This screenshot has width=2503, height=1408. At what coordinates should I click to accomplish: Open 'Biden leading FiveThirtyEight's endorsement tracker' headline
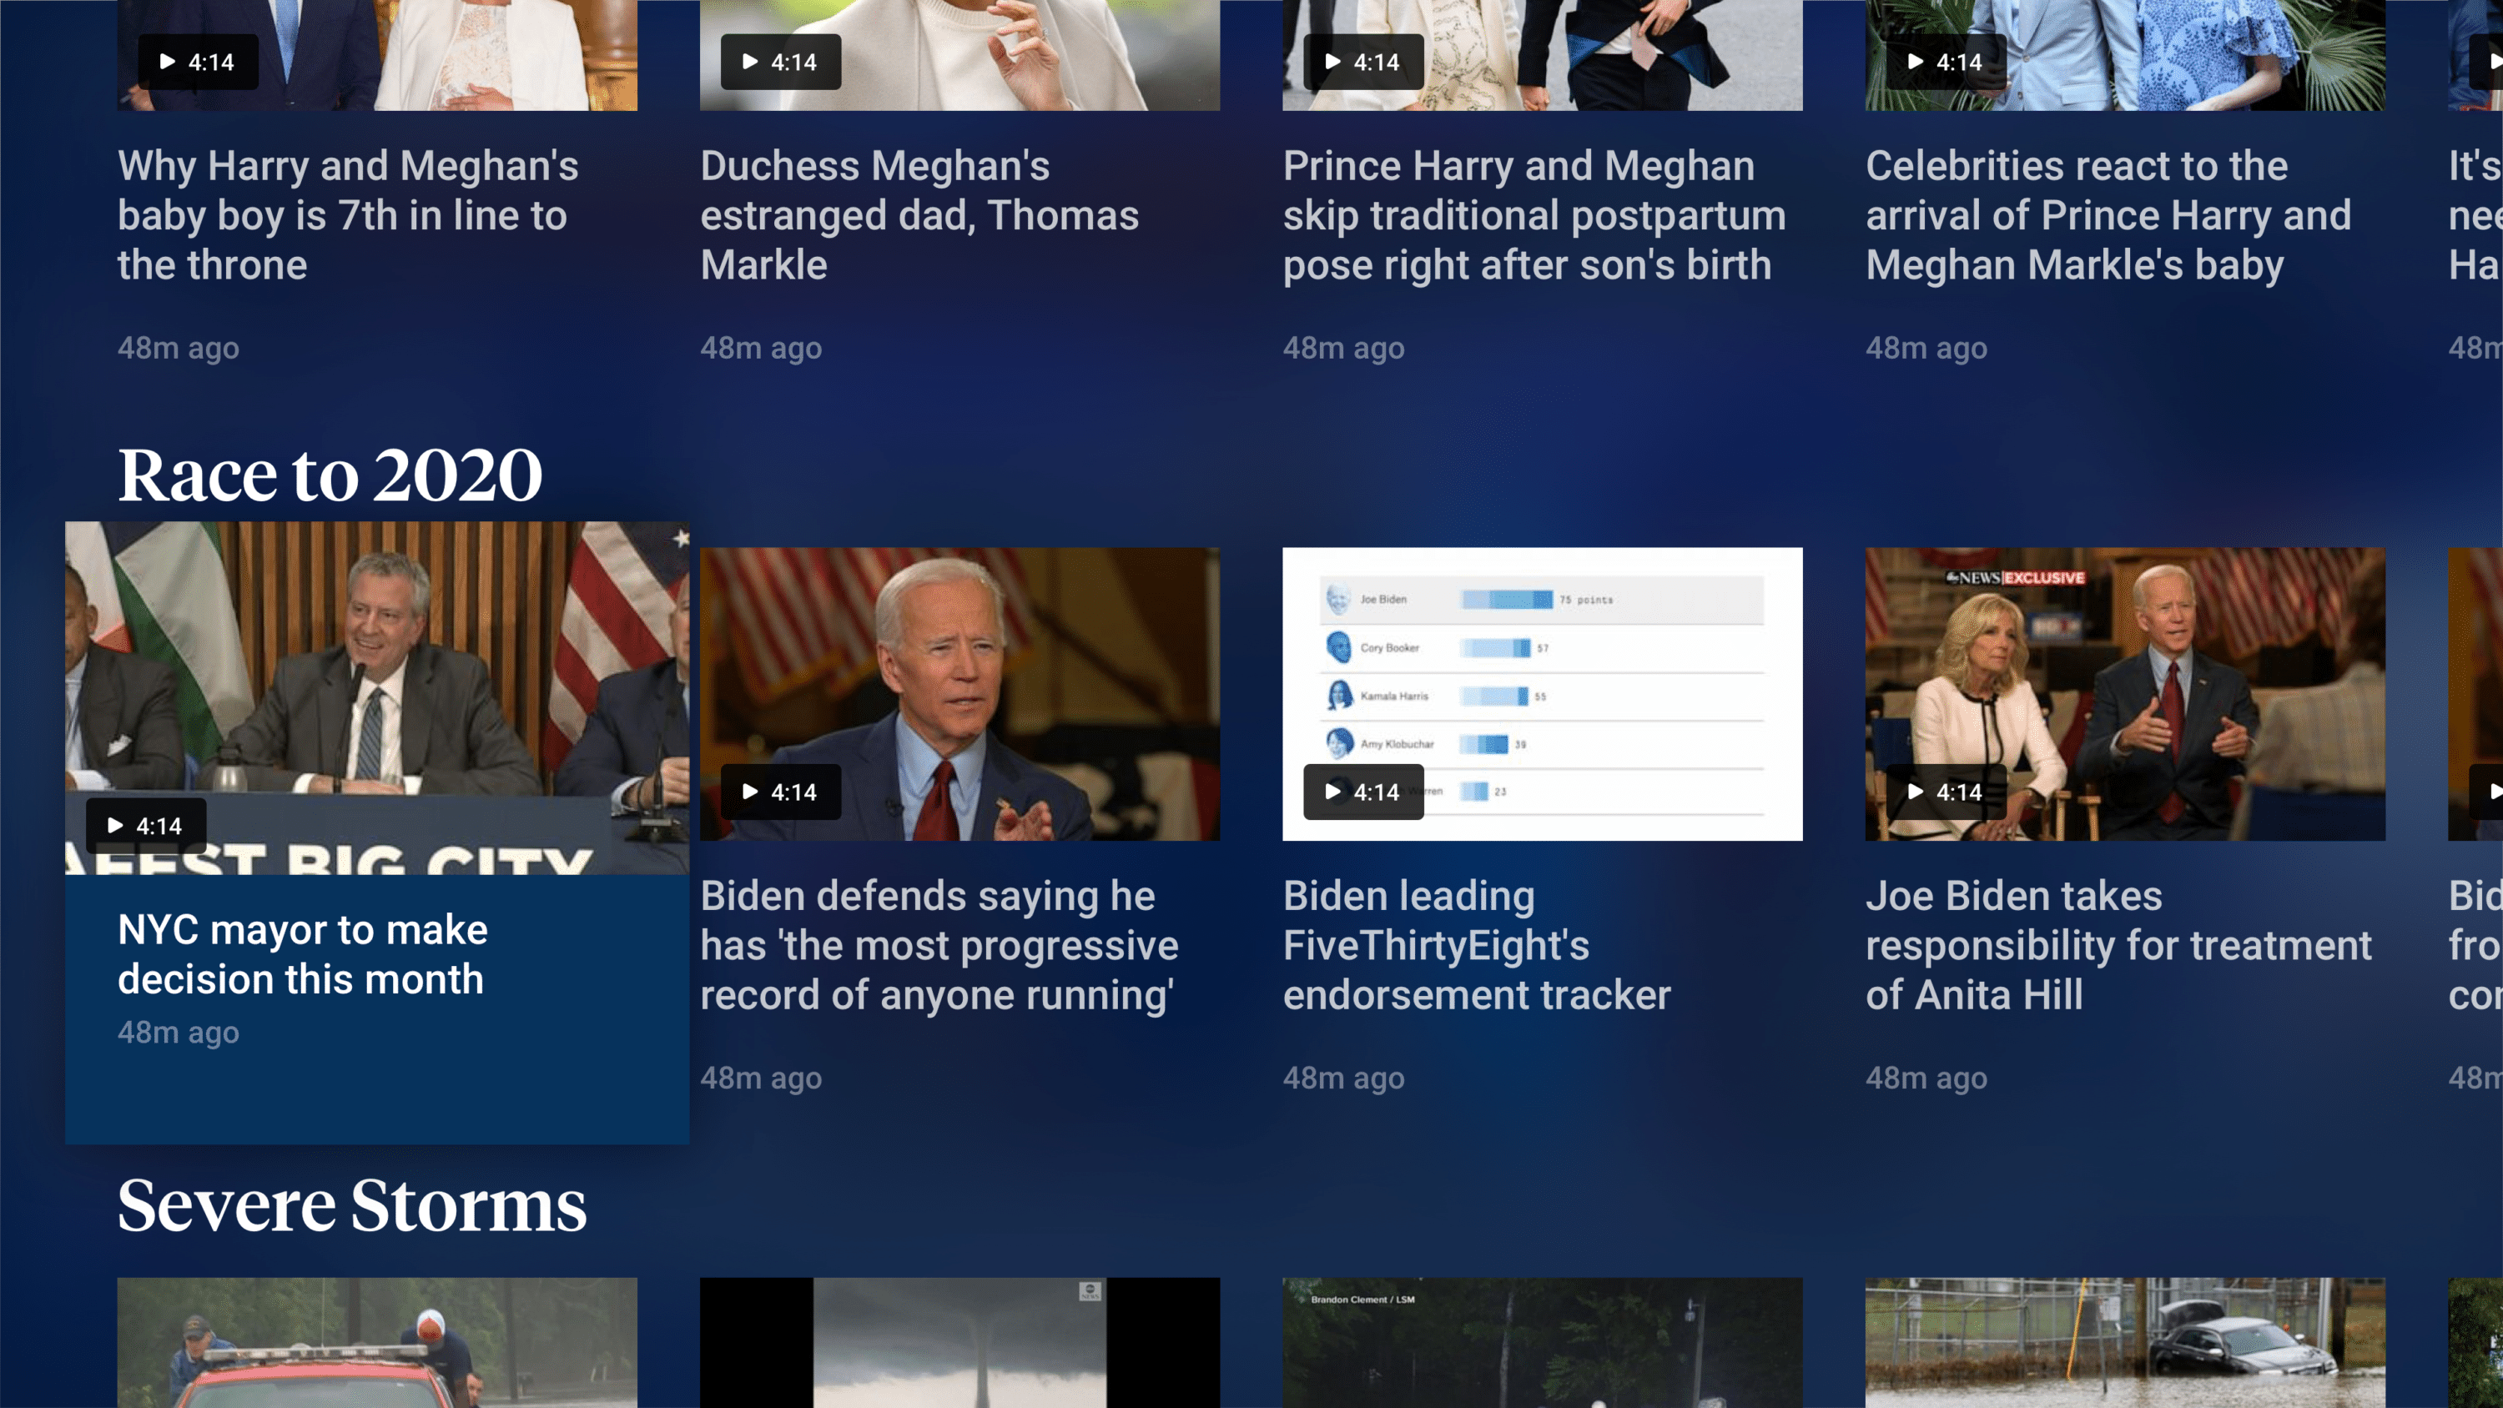tap(1476, 945)
